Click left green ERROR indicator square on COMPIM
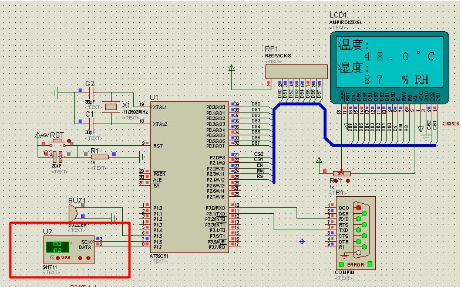This screenshot has width=461, height=287. 341,264
